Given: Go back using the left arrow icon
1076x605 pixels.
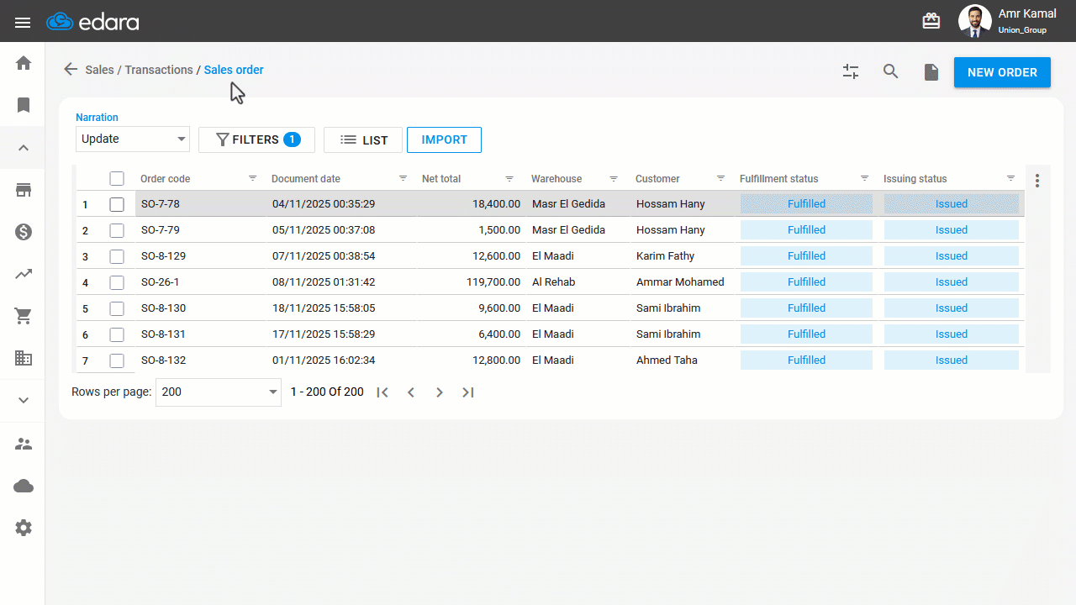Looking at the screenshot, I should [x=71, y=70].
